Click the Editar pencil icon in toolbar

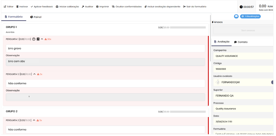pos(5,7)
